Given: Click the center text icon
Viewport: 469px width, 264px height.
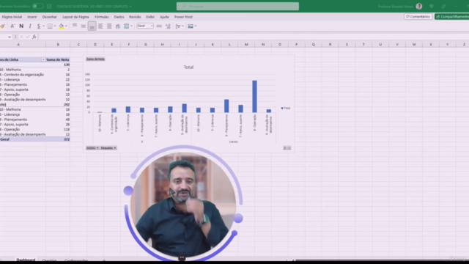Looking at the screenshot, I should coord(109,26).
